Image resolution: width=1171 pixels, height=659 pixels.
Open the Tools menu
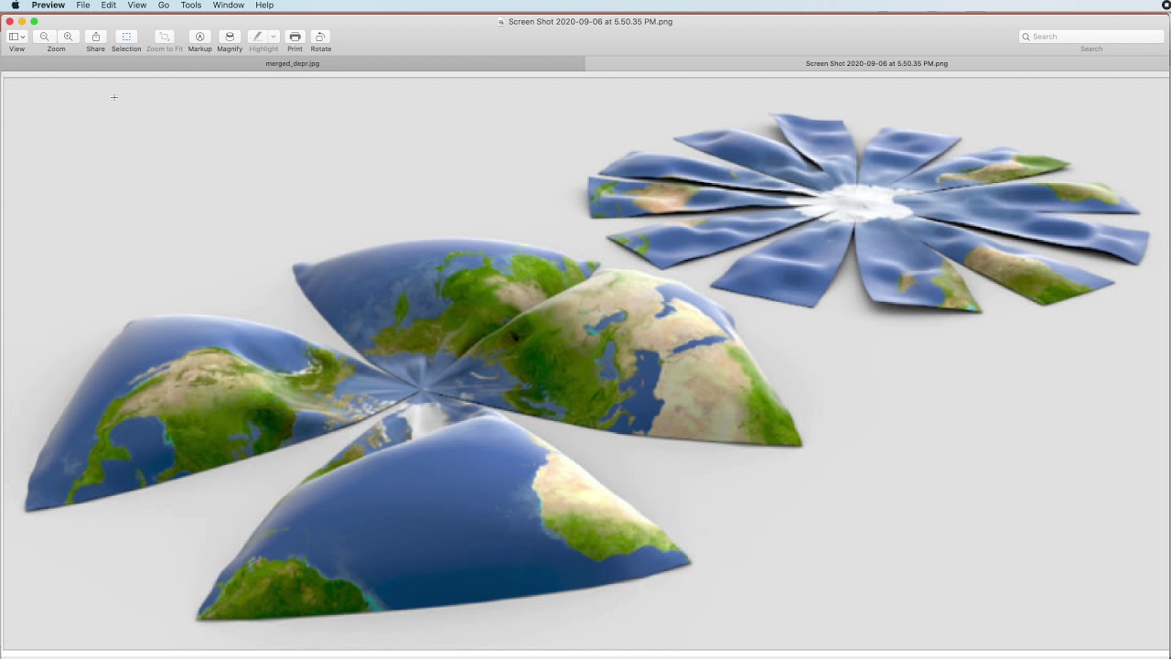(191, 5)
